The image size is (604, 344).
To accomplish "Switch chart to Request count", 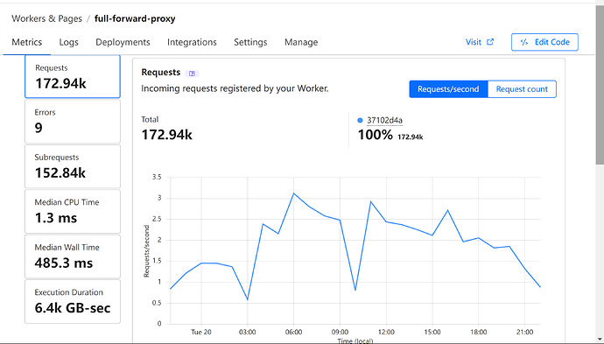I will pos(522,89).
